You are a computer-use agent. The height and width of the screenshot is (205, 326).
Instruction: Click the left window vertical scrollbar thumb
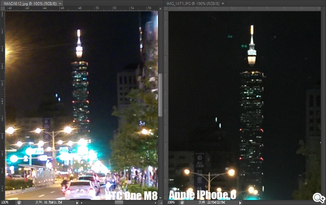(160, 95)
